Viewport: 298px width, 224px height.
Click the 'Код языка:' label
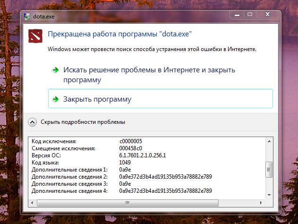tap(45, 163)
